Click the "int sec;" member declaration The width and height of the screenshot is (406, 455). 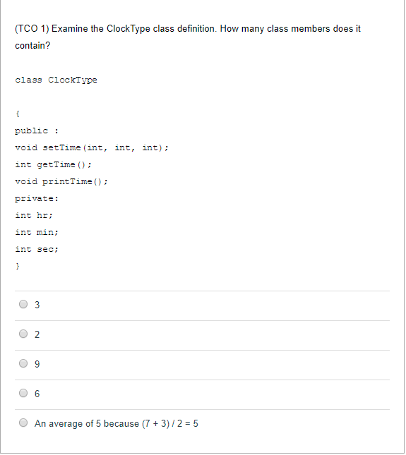[37, 250]
